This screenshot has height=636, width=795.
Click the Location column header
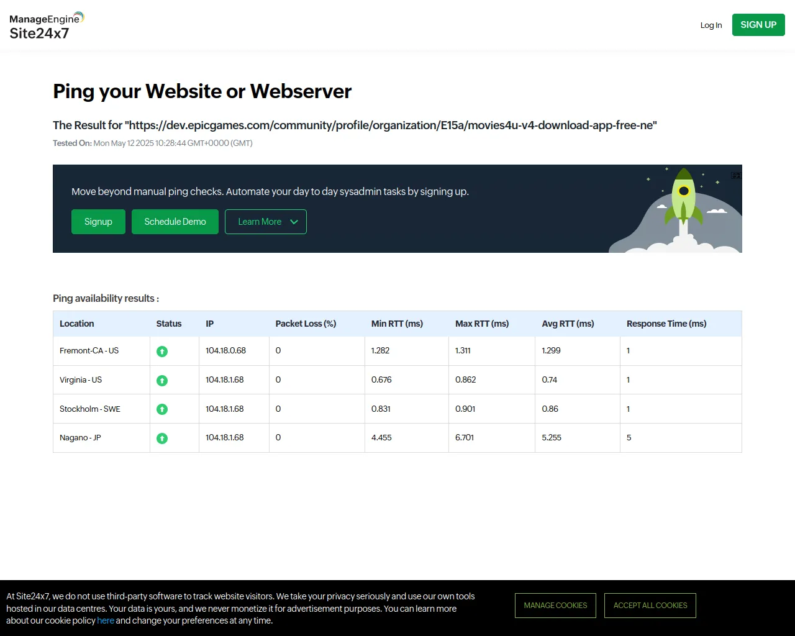(77, 324)
